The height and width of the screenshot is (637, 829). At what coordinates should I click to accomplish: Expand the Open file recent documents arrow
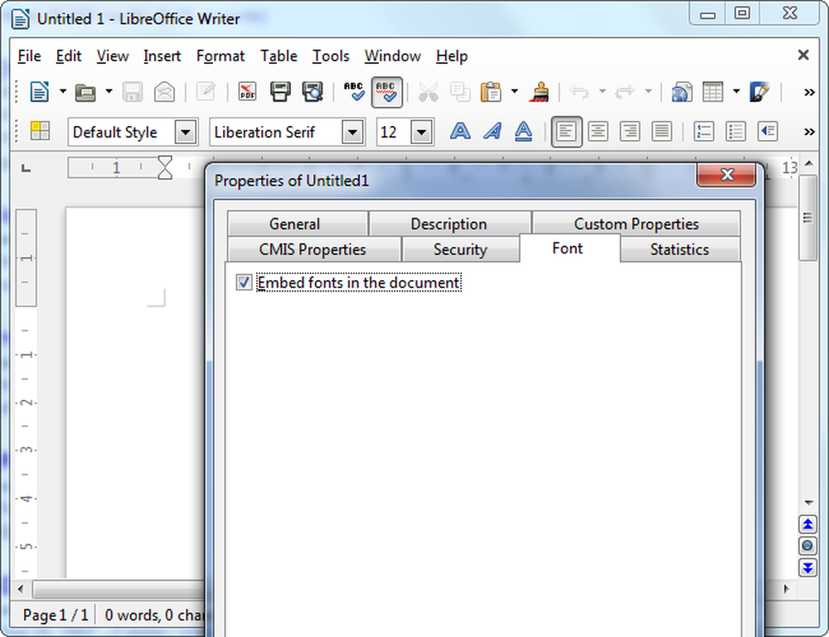[109, 91]
